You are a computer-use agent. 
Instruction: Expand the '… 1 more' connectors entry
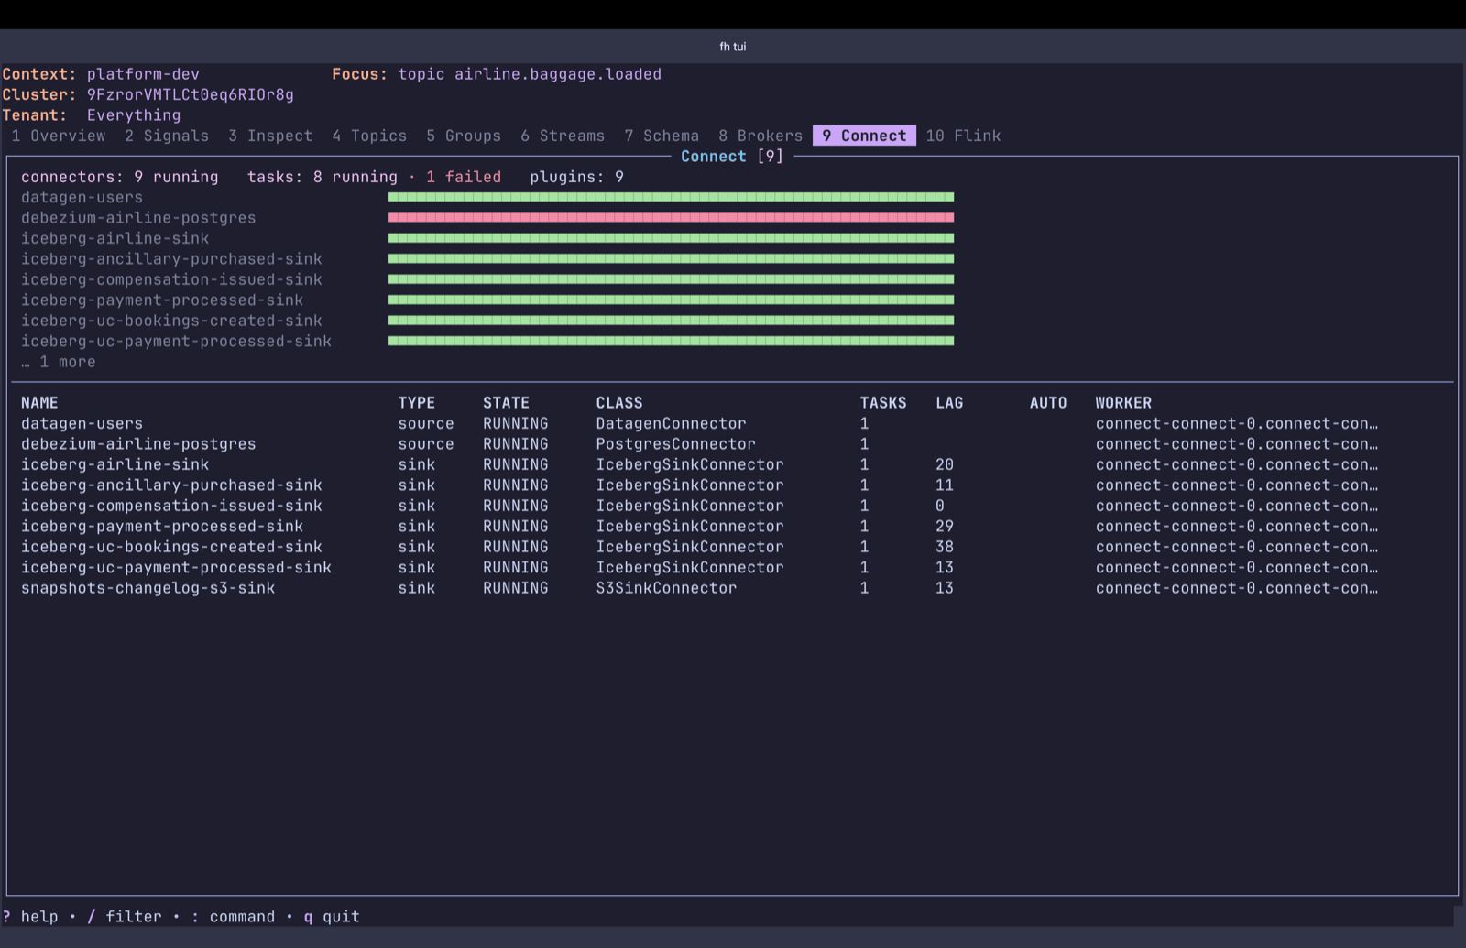coord(59,362)
